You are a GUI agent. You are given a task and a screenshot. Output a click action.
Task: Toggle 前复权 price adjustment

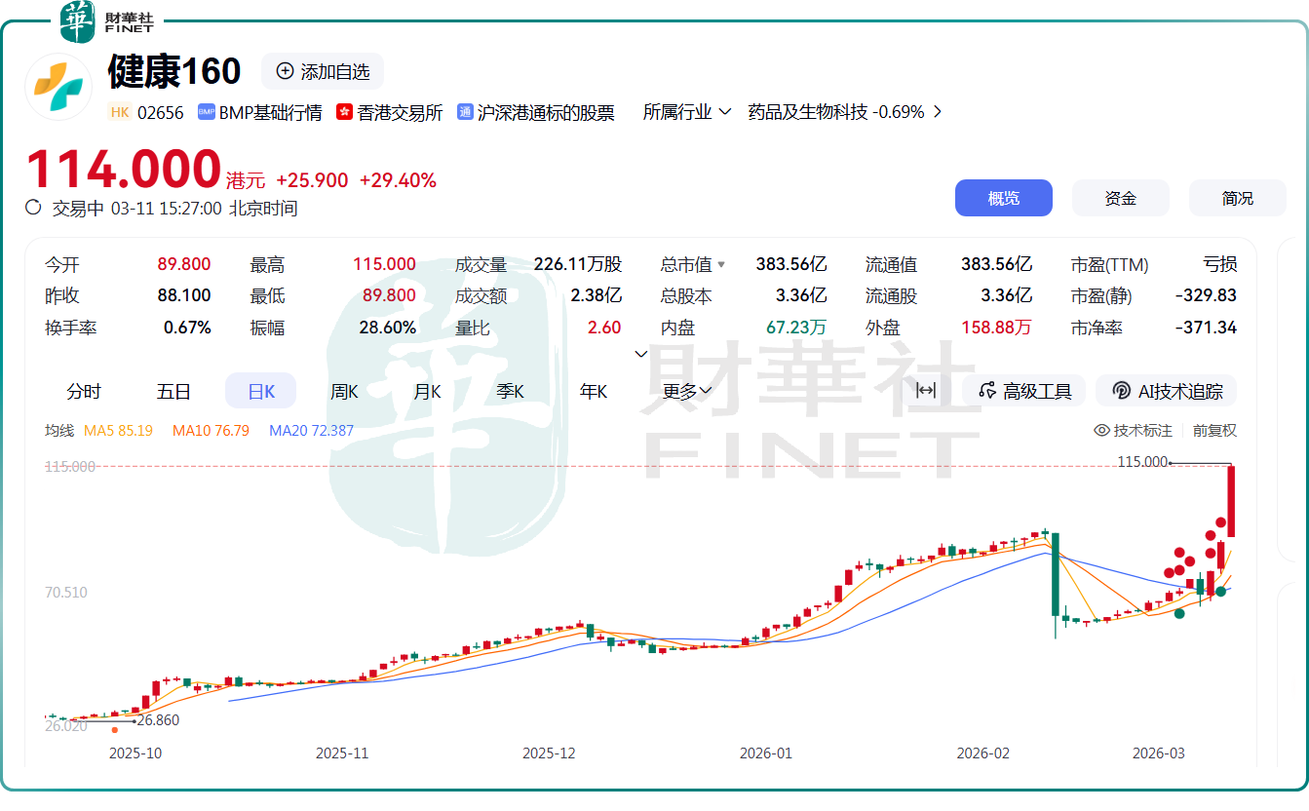coord(1214,430)
